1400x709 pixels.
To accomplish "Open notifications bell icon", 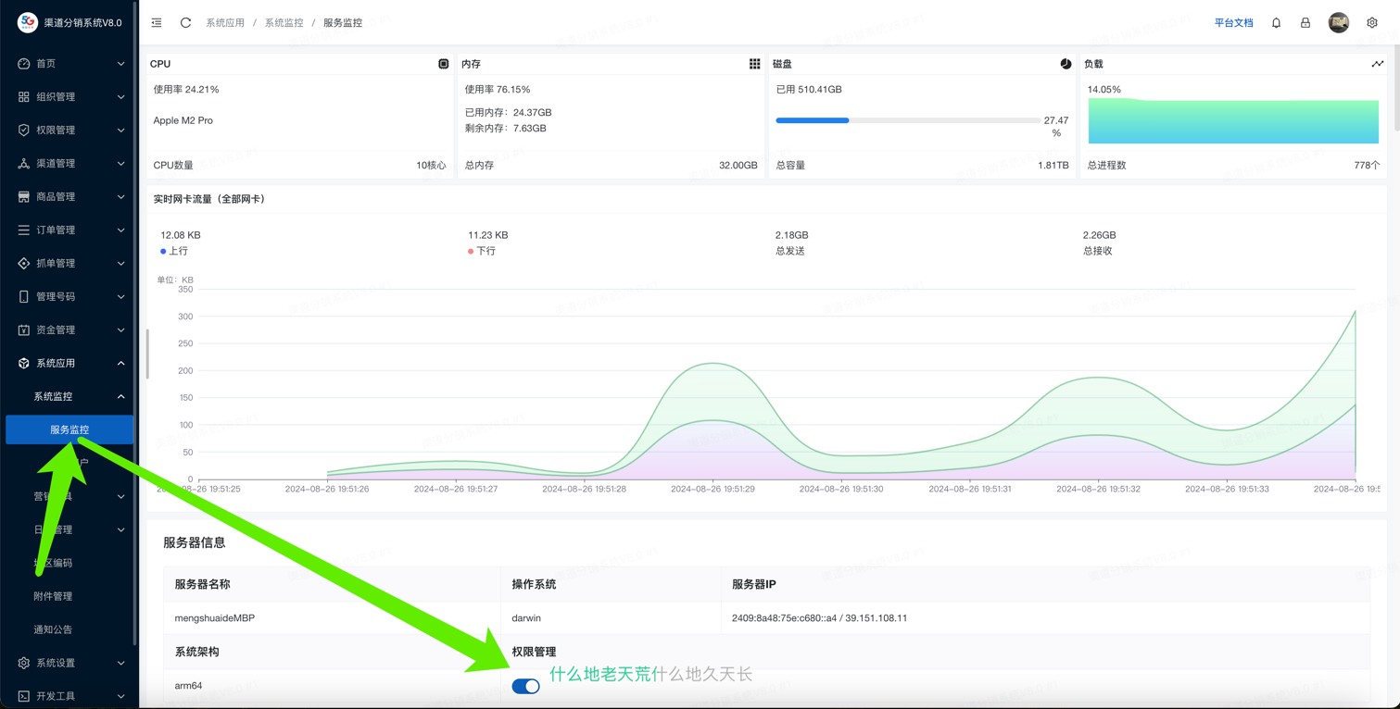I will pyautogui.click(x=1276, y=22).
